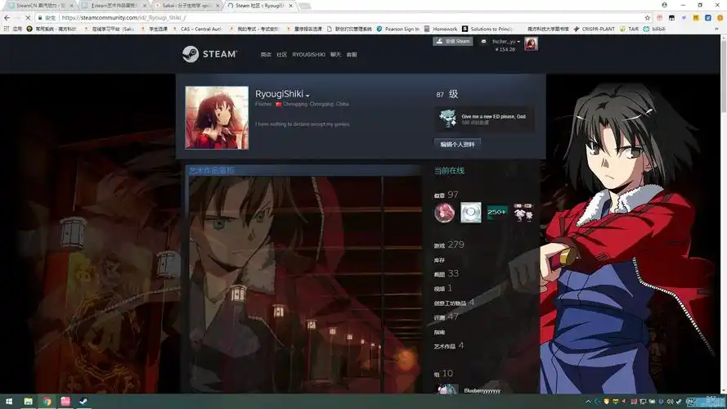Click the Steam logo in the header

pyautogui.click(x=209, y=54)
